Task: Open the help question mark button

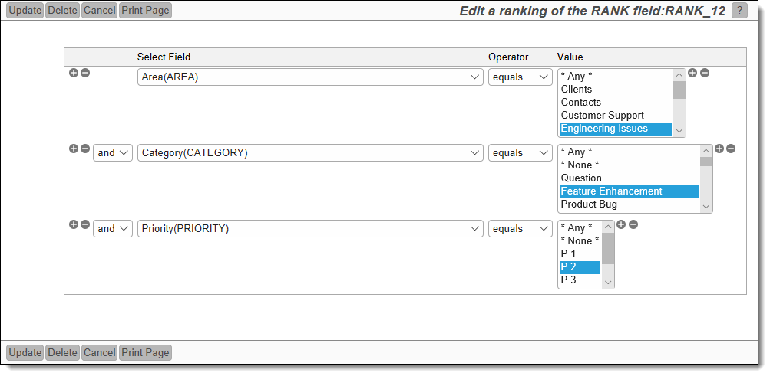Action: pos(739,11)
